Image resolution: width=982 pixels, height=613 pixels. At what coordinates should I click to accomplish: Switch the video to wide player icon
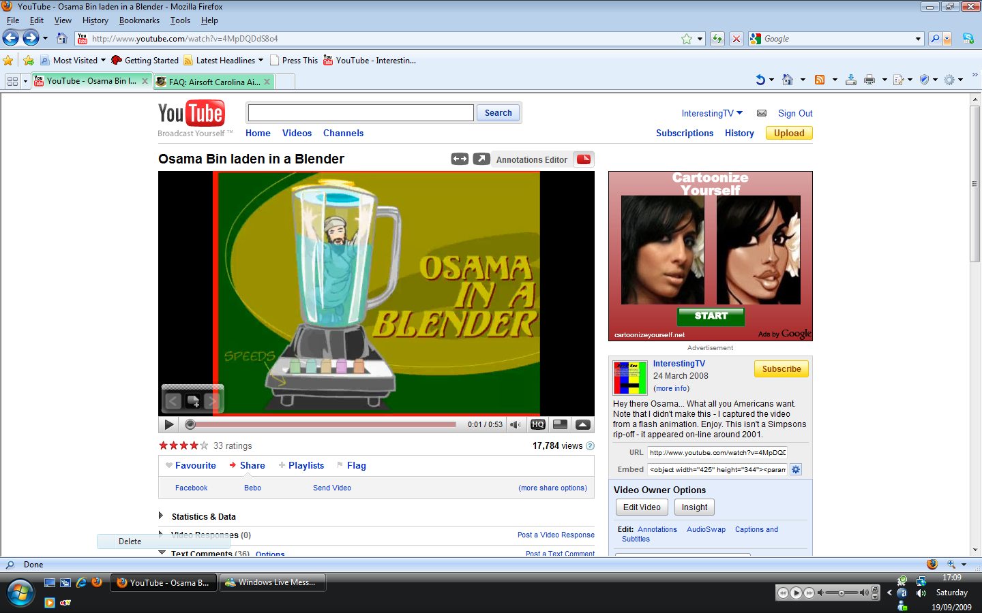460,159
